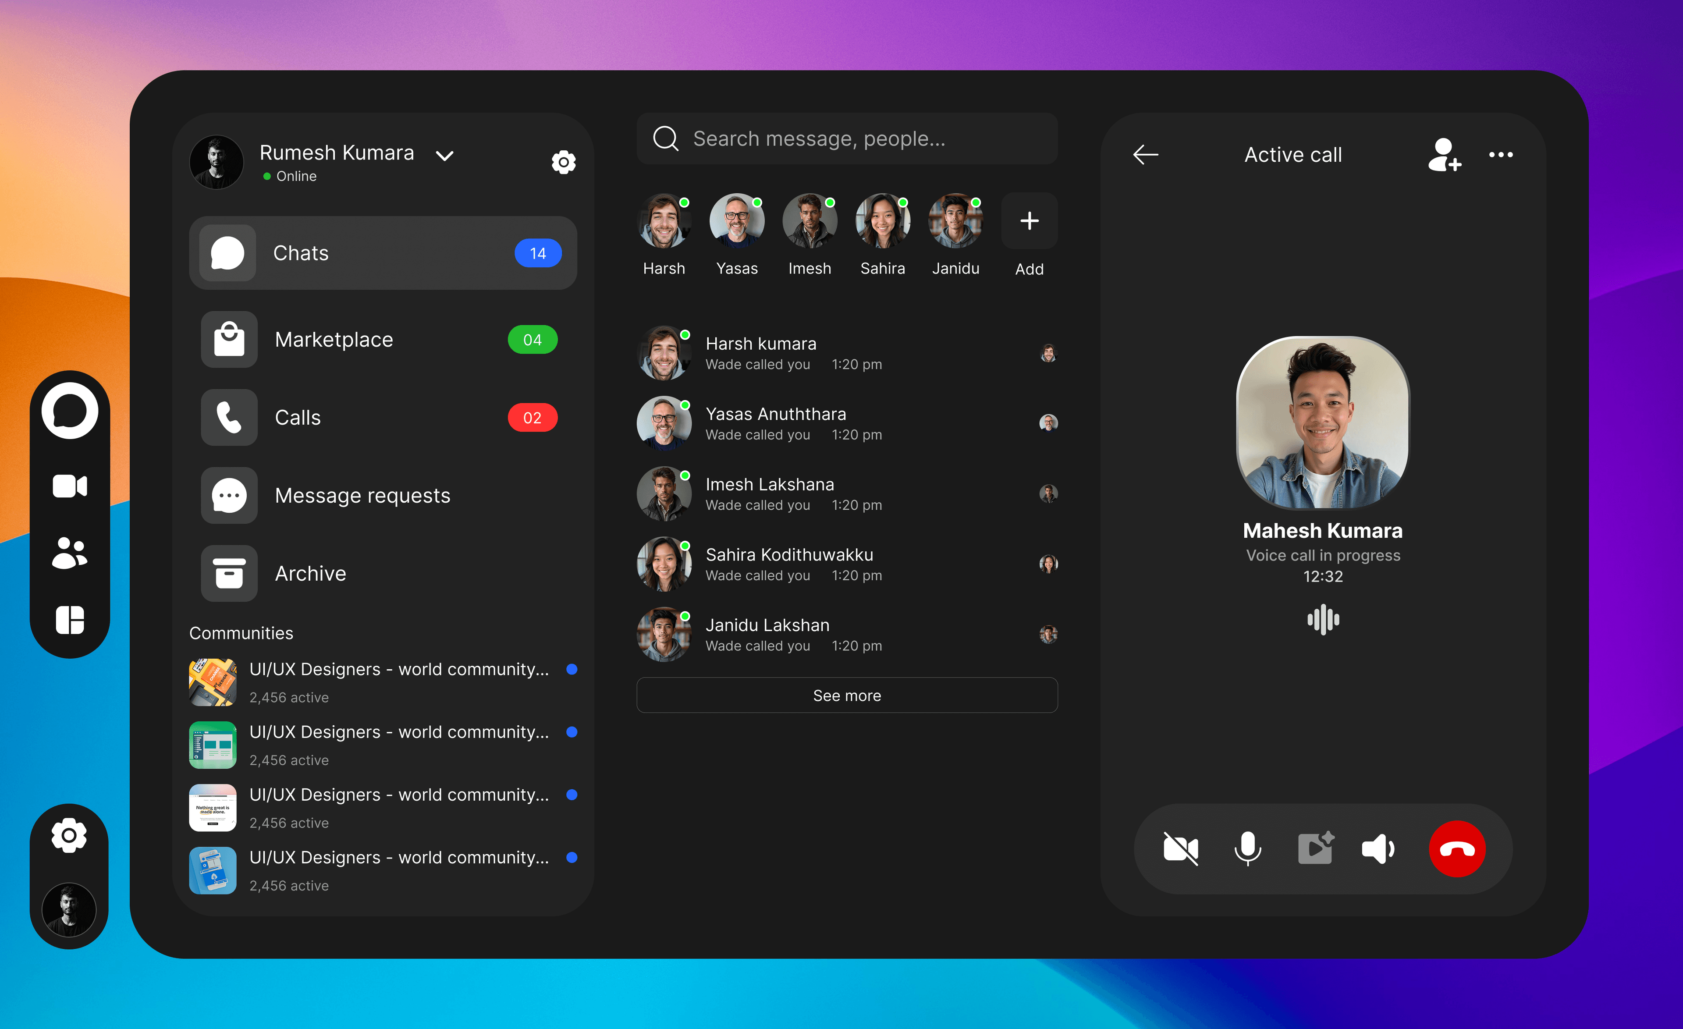
Task: Click small seen-avatar on Sahira Kodithuwakku row
Action: [1048, 564]
